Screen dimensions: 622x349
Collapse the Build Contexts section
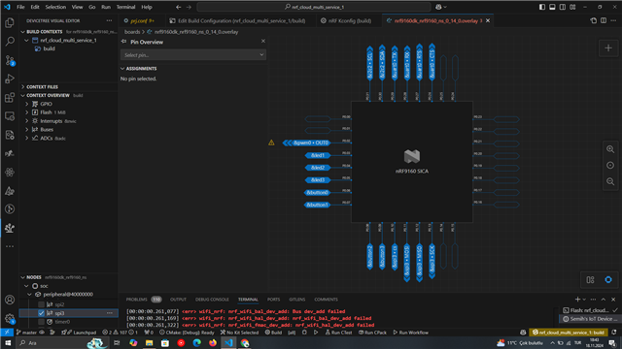22,32
